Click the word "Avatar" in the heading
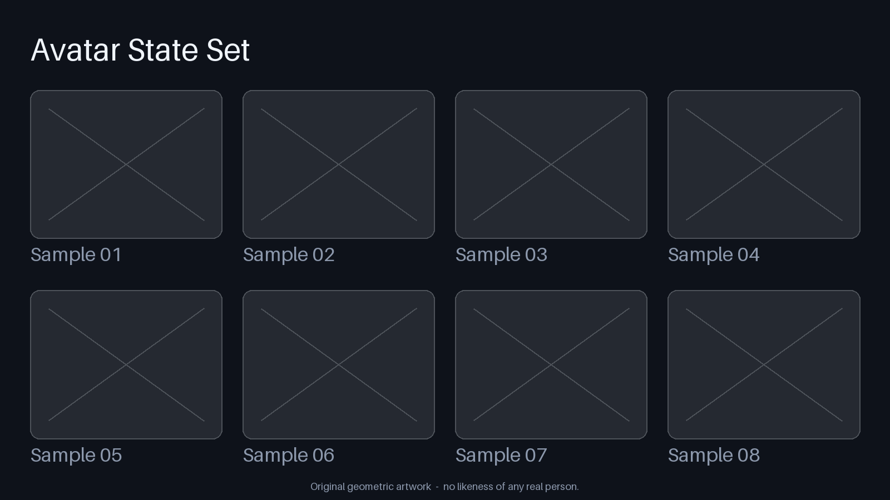This screenshot has width=890, height=500. coord(75,50)
